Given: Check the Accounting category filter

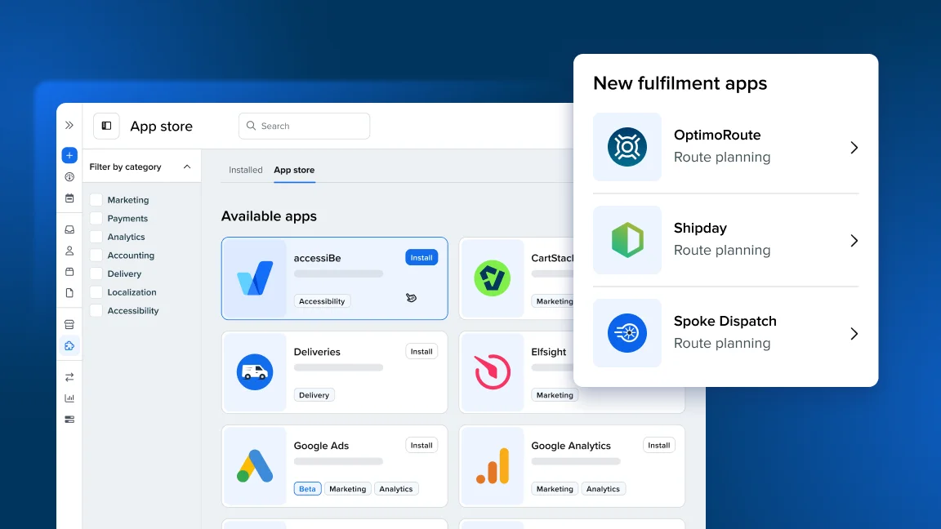Looking at the screenshot, I should (96, 256).
